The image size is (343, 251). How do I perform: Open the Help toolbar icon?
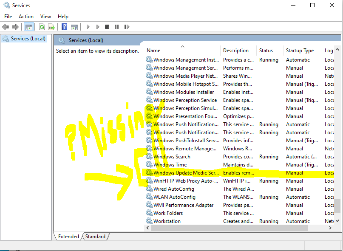(64, 27)
